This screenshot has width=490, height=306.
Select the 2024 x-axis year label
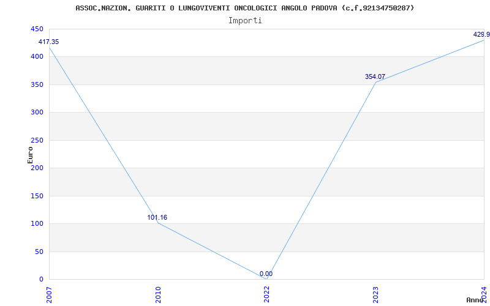[x=484, y=294]
